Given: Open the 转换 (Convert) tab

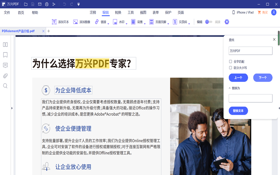Looking at the screenshot, I should pos(118,13).
